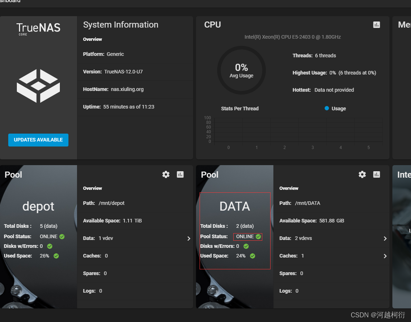
Task: Click depot Pool Status green check icon
Action: 62,237
